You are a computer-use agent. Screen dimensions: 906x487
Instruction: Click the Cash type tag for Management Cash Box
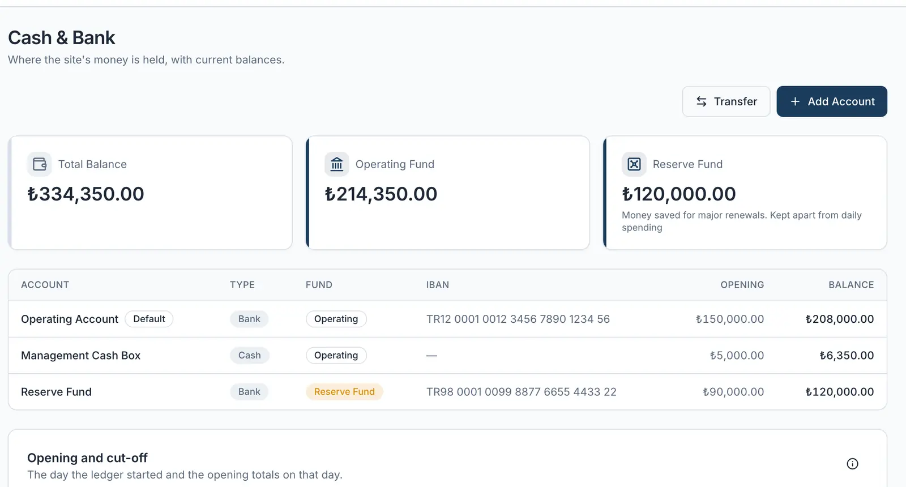tap(249, 355)
